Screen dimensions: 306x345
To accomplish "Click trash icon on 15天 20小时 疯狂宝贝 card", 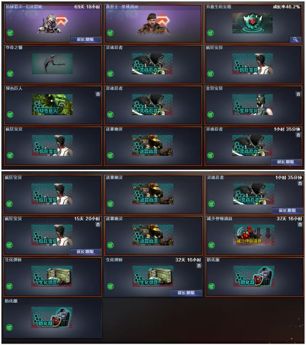I will pos(98,225).
